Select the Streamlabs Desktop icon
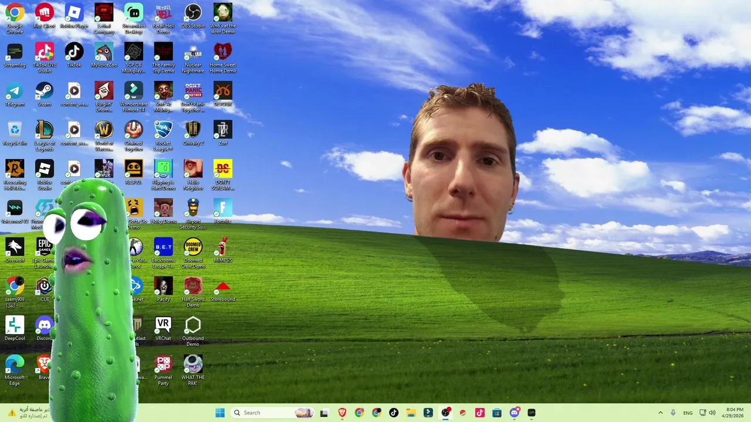Screen dimensions: 751x422 pos(134,19)
